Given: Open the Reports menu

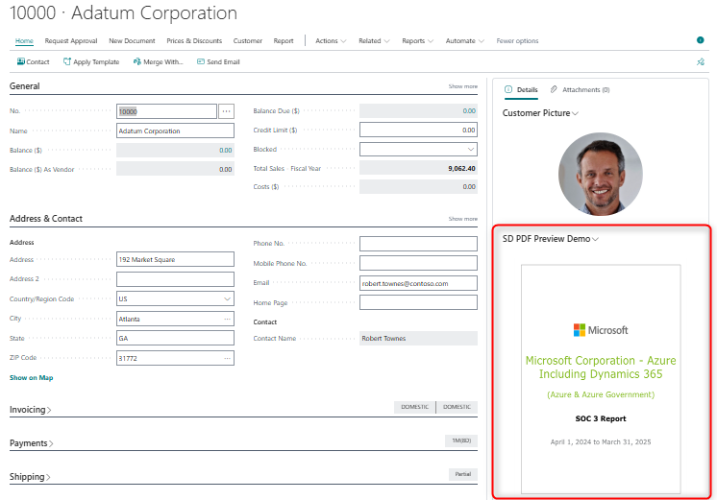Looking at the screenshot, I should point(418,41).
